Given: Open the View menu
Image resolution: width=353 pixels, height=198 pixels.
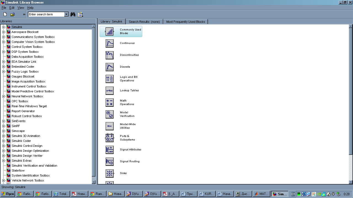Looking at the screenshot, I should [x=21, y=8].
